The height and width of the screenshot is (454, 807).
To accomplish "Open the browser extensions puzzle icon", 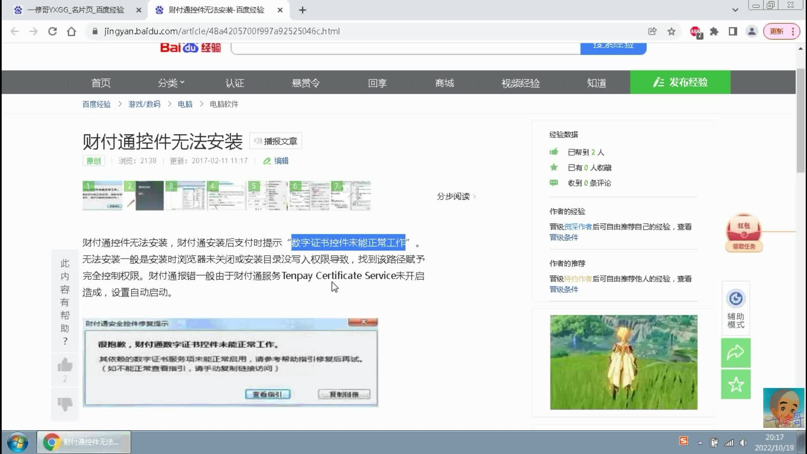I will tap(714, 31).
